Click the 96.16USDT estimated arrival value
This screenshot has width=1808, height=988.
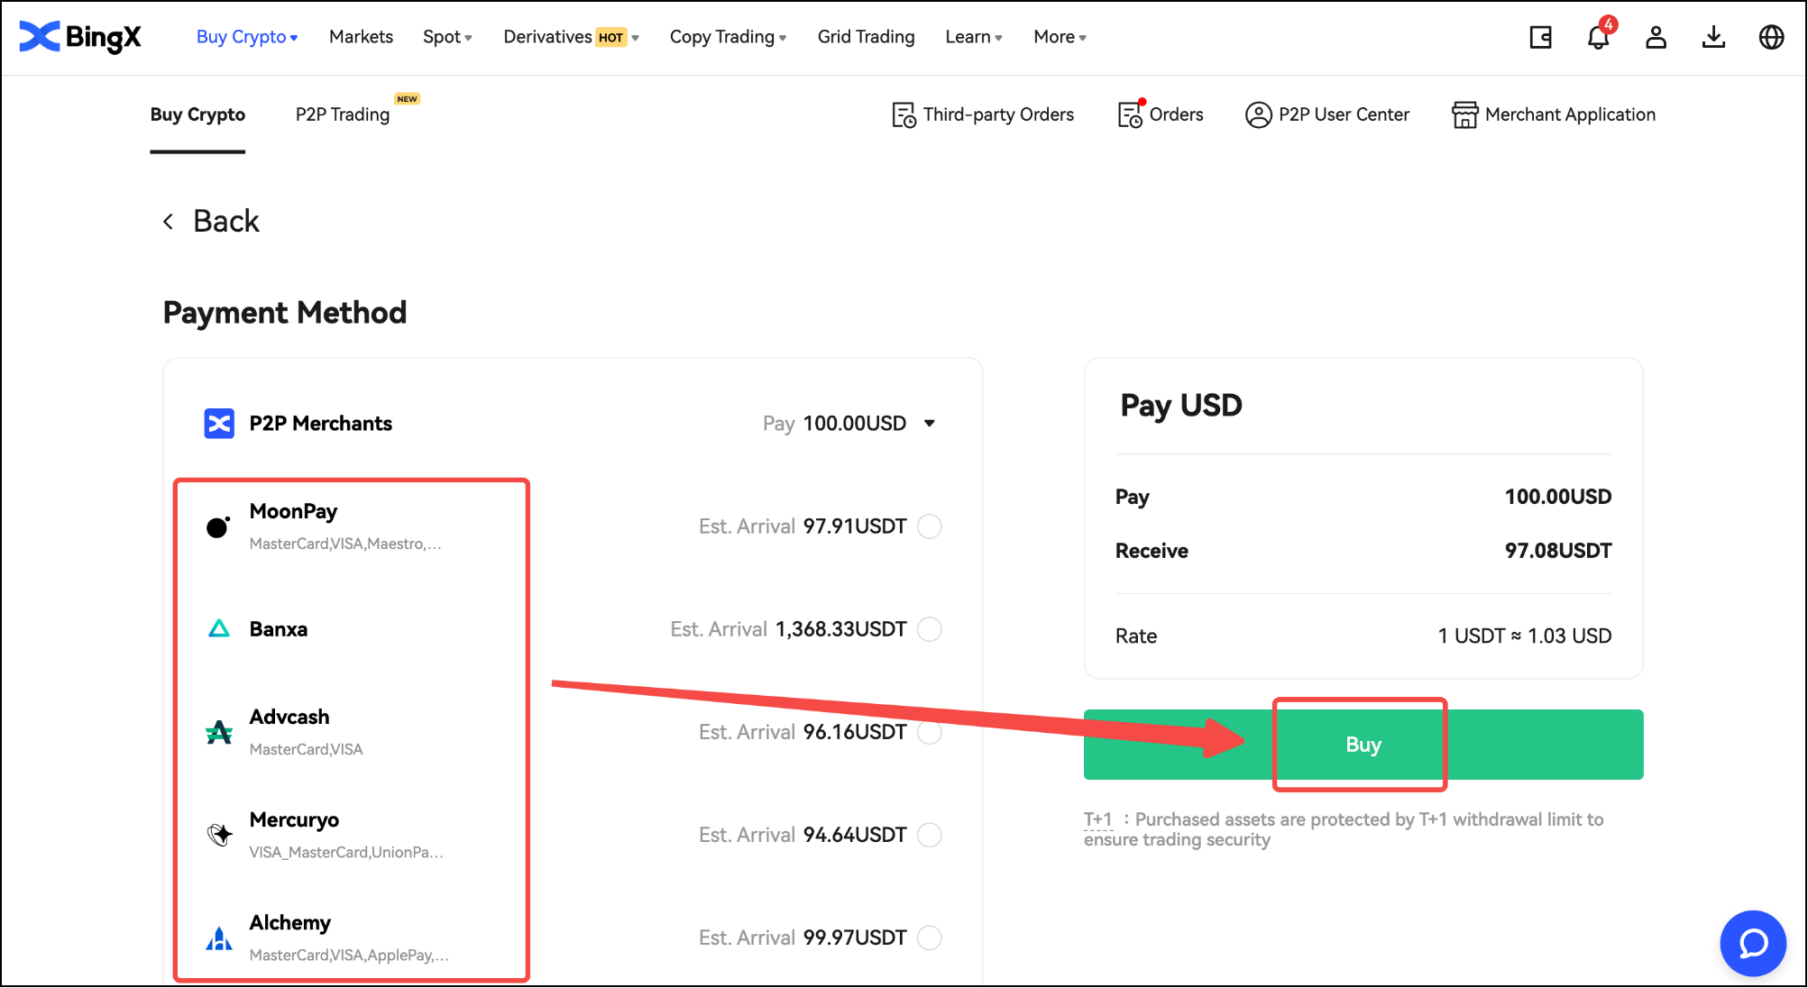pos(855,732)
